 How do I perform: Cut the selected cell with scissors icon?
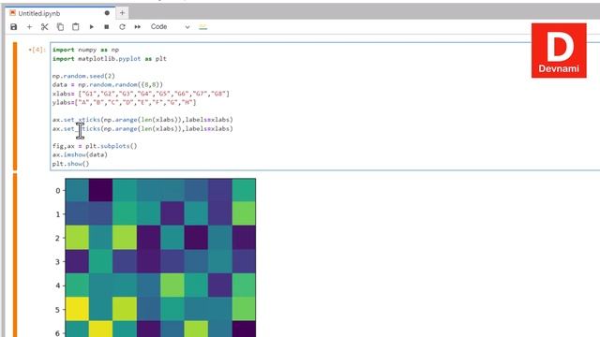coord(45,27)
